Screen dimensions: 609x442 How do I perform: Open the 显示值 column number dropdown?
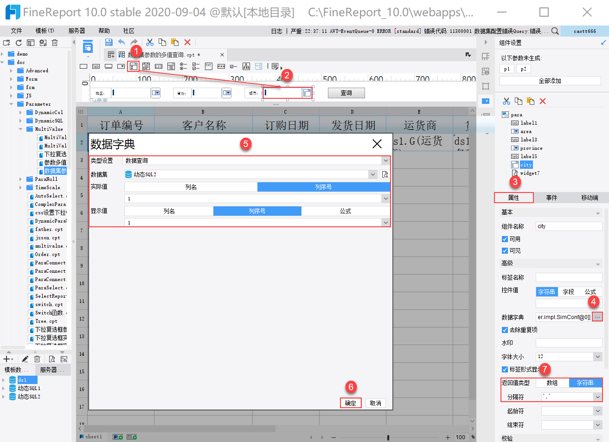pyautogui.click(x=385, y=223)
